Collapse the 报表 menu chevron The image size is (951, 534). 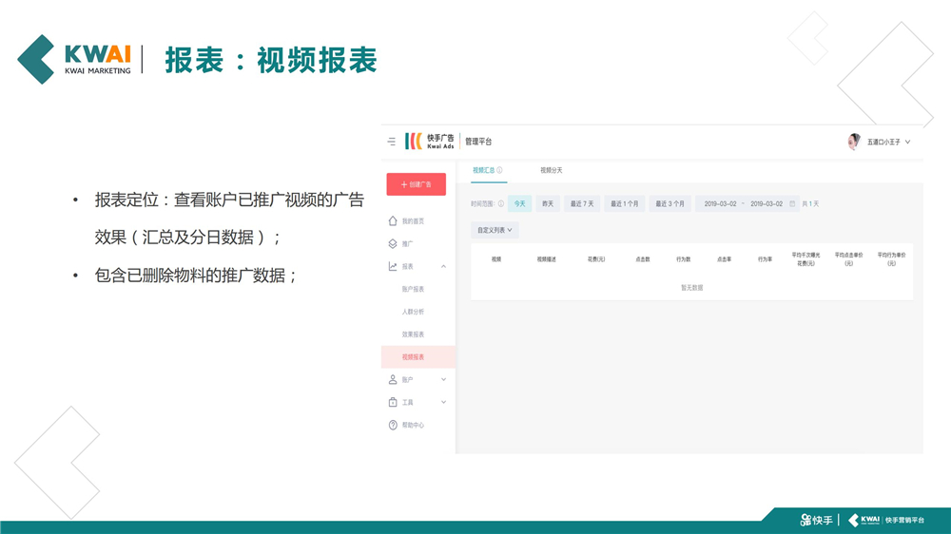[x=443, y=266]
